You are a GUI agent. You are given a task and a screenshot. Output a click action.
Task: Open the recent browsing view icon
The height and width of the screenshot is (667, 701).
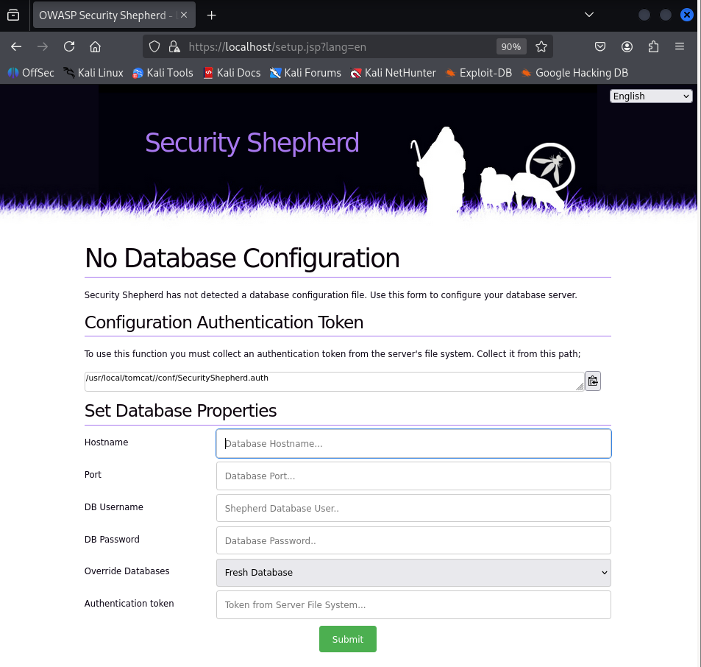(x=13, y=15)
